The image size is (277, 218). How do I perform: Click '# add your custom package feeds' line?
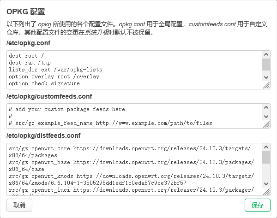pos(66,109)
